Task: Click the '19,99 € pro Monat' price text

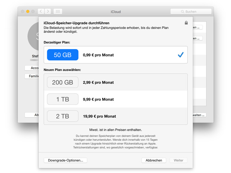Action: pyautogui.click(x=99, y=116)
